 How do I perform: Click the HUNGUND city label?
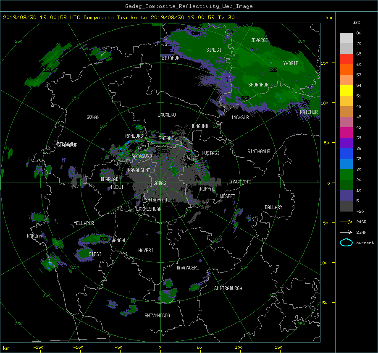(199, 126)
